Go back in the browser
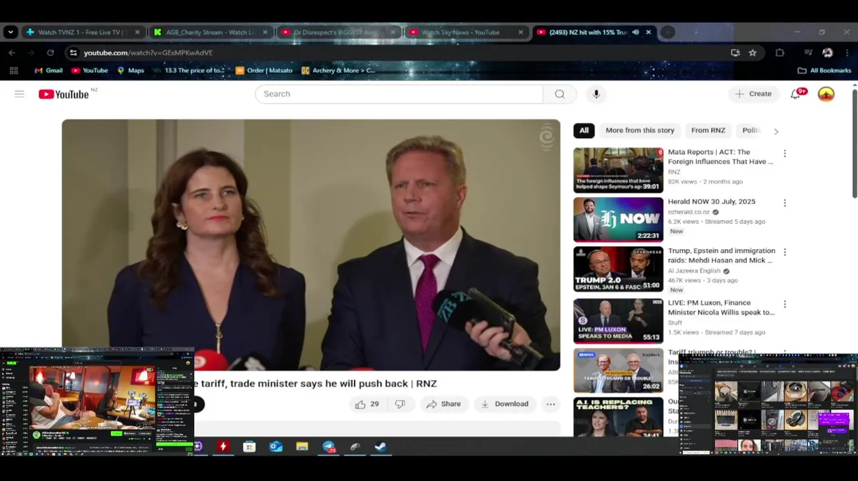858x481 pixels. pyautogui.click(x=12, y=53)
